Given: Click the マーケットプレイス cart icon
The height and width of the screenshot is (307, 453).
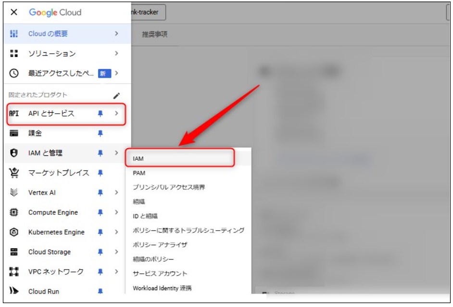Looking at the screenshot, I should (13, 172).
